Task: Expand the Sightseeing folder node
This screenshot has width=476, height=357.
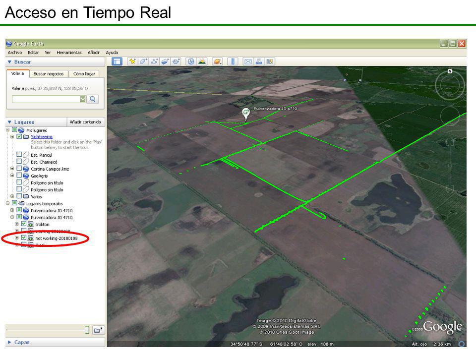Action: [x=12, y=137]
